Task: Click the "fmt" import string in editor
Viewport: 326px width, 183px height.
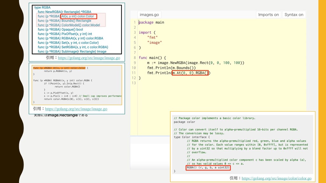Action: point(152,37)
